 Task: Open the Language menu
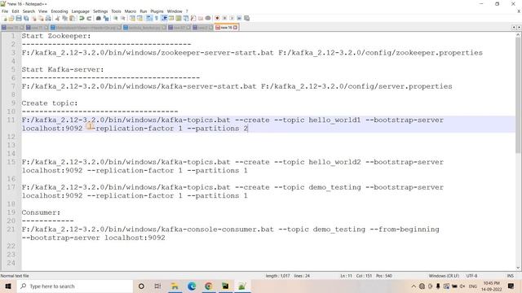(x=80, y=11)
